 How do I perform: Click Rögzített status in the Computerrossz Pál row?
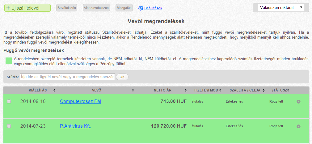pyautogui.click(x=276, y=102)
